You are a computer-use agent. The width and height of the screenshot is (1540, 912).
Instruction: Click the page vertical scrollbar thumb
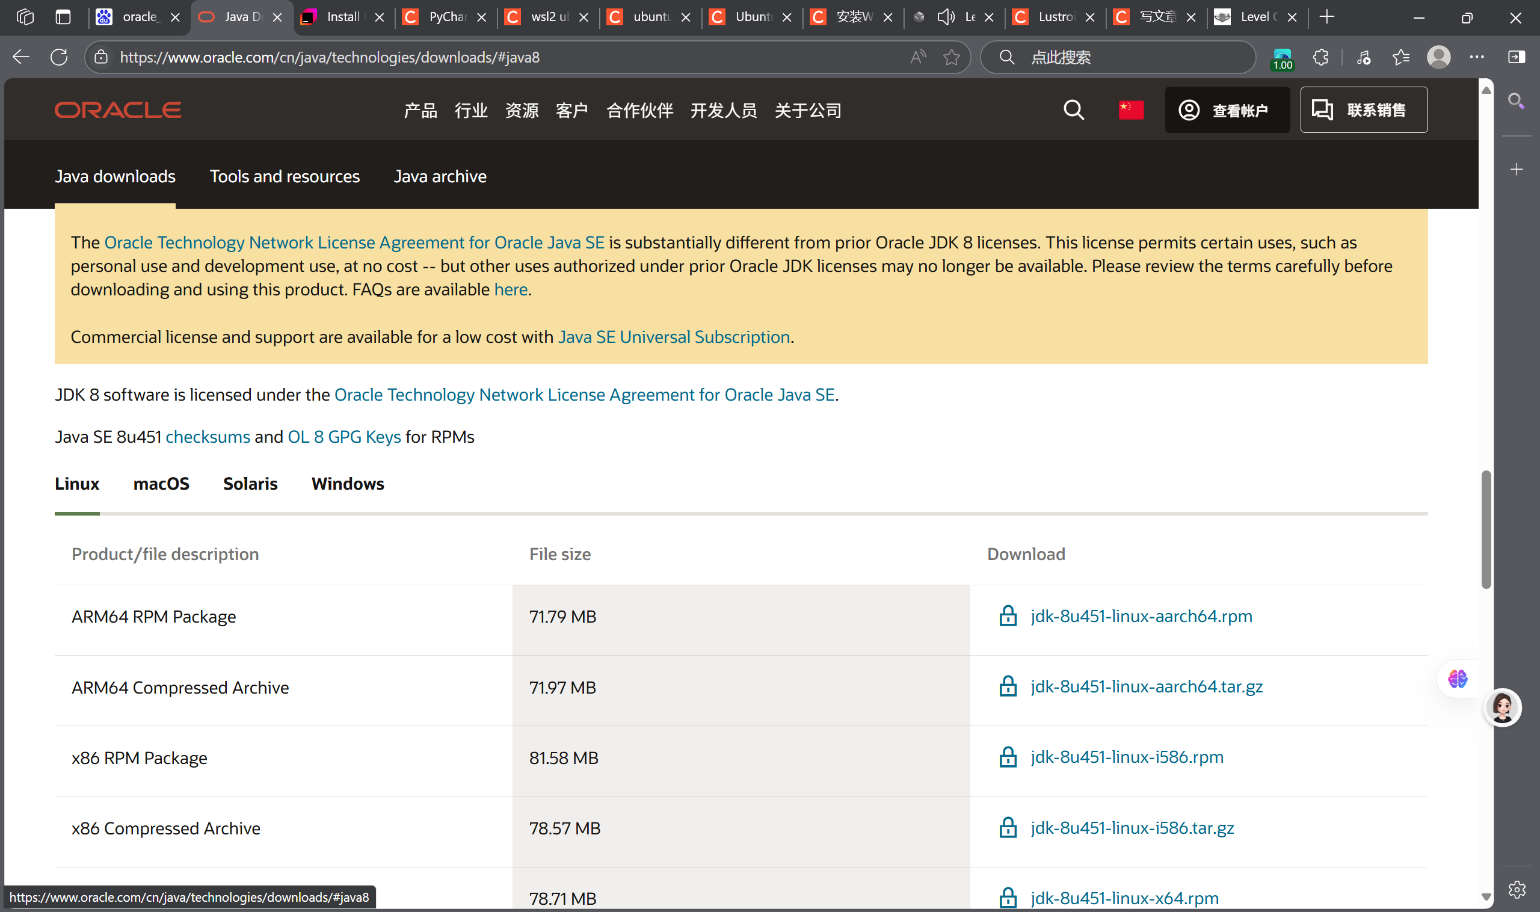pos(1485,529)
